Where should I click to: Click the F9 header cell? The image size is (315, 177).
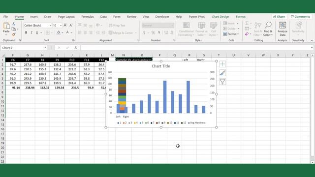point(57,60)
